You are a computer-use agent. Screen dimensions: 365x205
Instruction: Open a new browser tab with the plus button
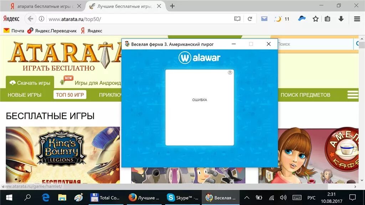click(172, 6)
